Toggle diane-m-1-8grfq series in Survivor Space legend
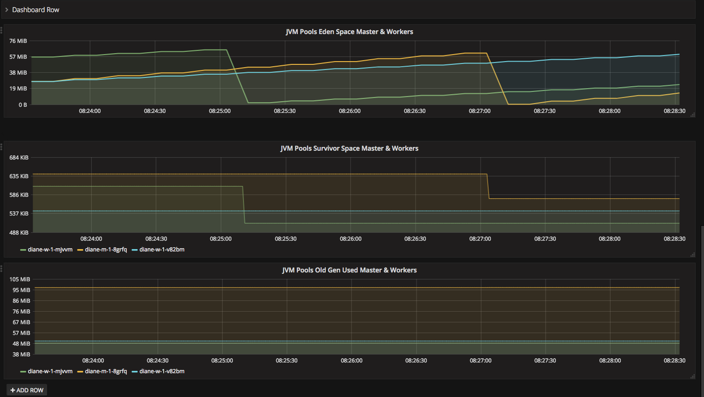 (x=106, y=250)
